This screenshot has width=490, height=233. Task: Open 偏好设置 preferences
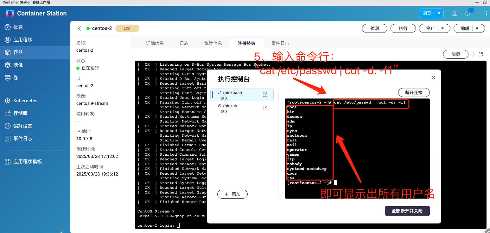coord(35,126)
